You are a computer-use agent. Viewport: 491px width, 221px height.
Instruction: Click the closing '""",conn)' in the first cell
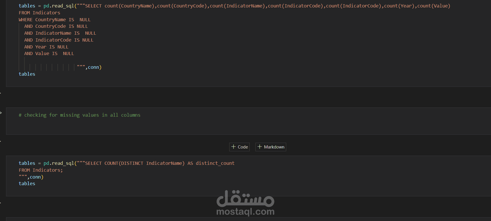point(89,67)
